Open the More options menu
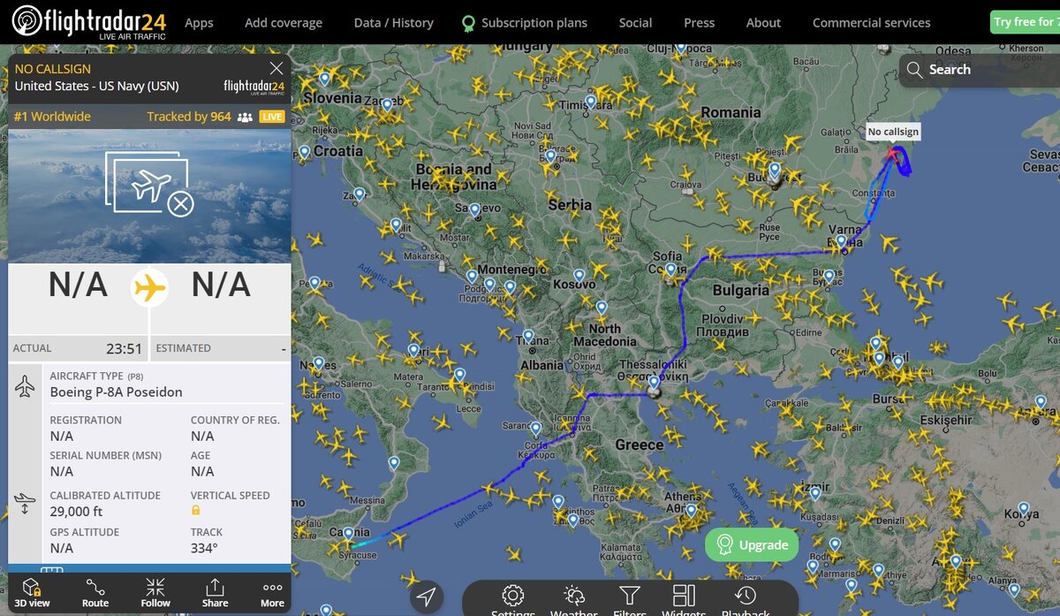 [272, 593]
